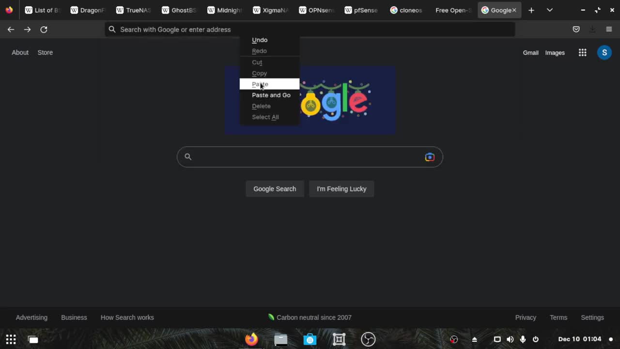Open OBS Studio from the dock
Viewport: 620px width, 349px height.
click(368, 339)
